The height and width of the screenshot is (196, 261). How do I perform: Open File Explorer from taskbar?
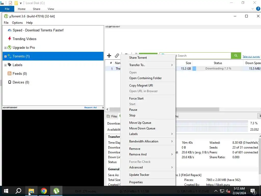pos(31,191)
